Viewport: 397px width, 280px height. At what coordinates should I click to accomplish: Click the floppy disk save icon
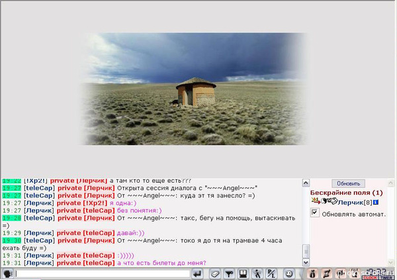coord(243,273)
